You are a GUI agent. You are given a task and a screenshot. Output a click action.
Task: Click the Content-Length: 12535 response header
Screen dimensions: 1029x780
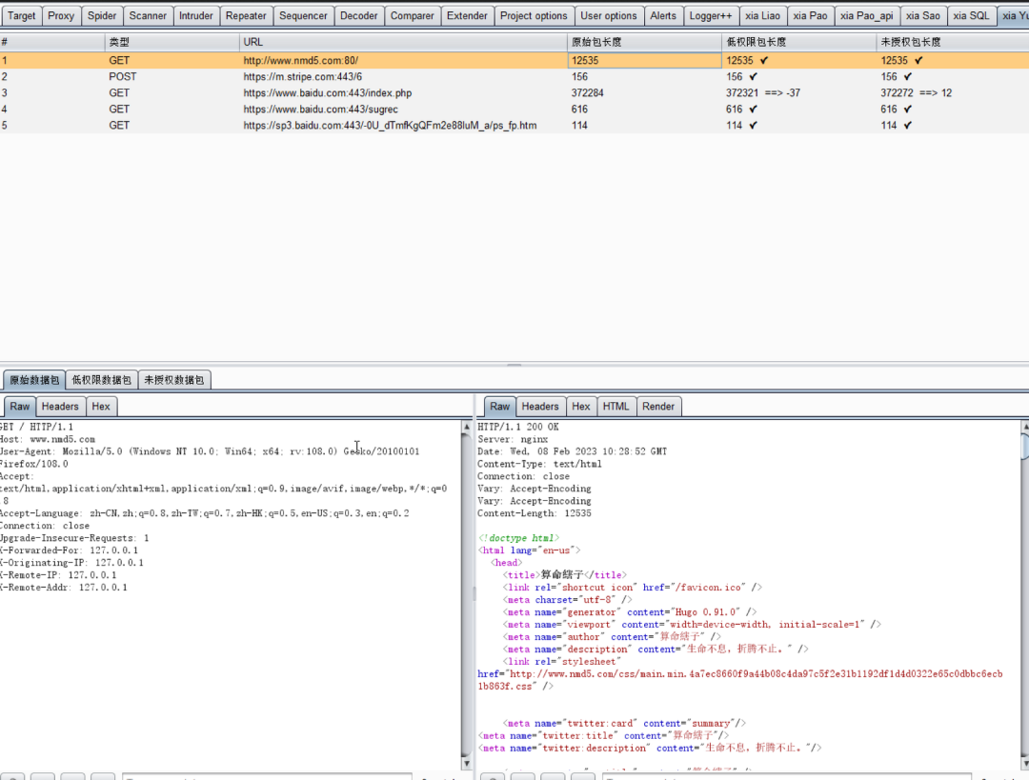(535, 513)
